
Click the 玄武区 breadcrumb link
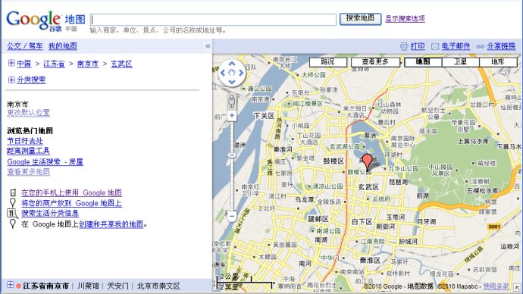point(121,64)
